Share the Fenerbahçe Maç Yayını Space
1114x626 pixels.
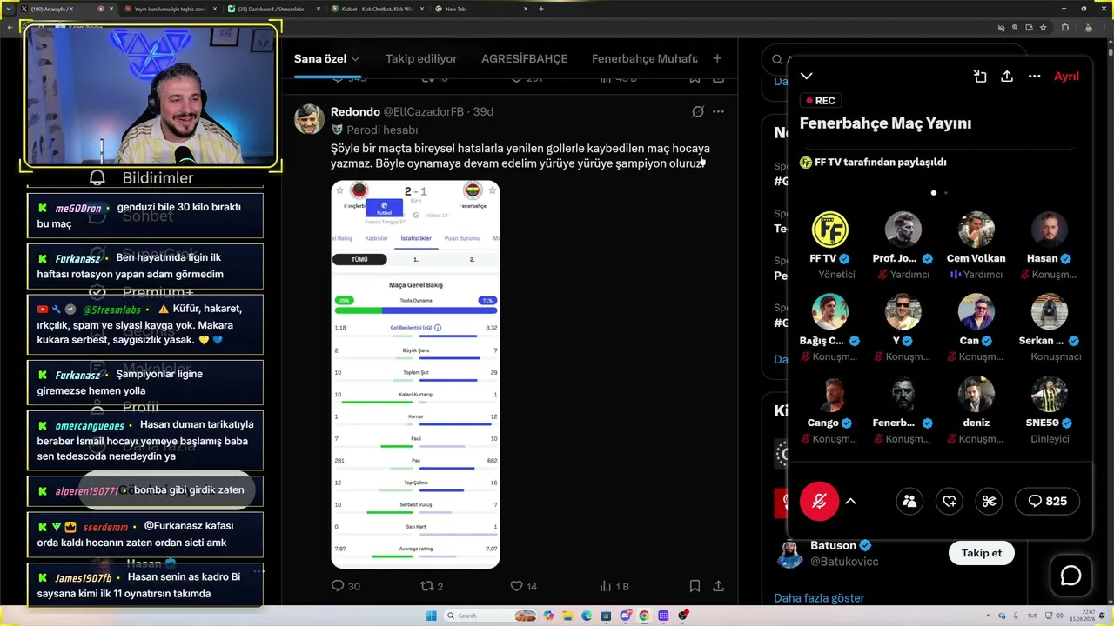(1007, 77)
